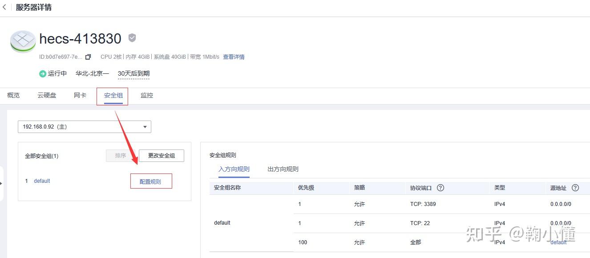Open the 192.168.0.92 (主) dropdown
590x258 pixels.
pos(85,127)
